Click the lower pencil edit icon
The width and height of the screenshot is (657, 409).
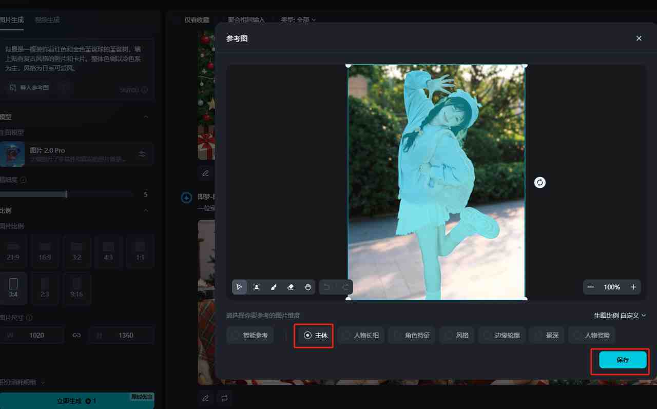point(205,397)
